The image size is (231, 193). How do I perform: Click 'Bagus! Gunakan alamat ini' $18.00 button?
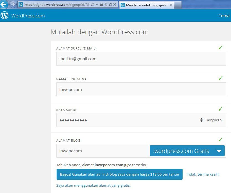coord(120,174)
